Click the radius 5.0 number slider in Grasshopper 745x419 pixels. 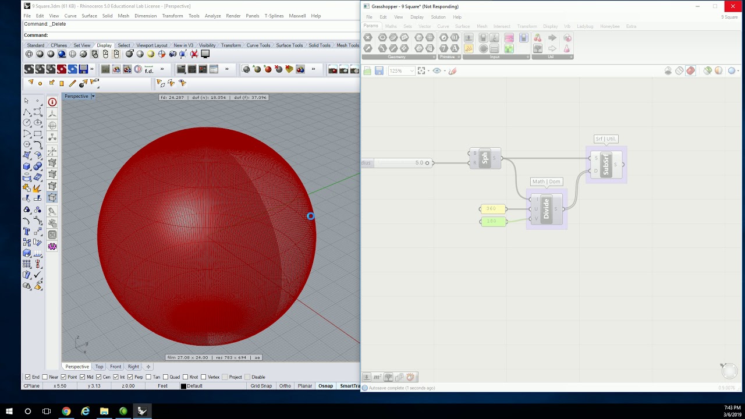[x=396, y=163]
